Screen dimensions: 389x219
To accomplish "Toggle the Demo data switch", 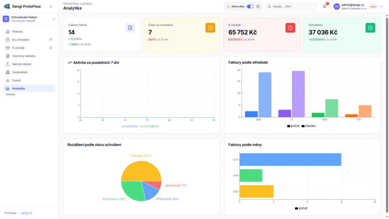I will click(250, 6).
